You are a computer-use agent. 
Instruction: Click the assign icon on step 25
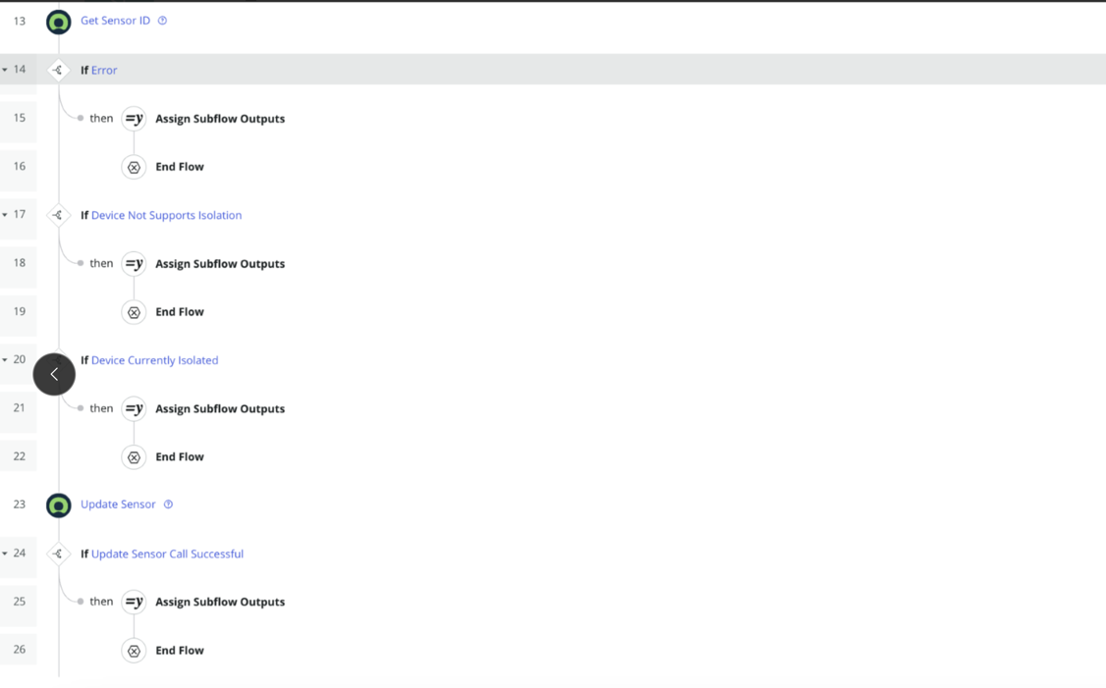[x=134, y=602]
